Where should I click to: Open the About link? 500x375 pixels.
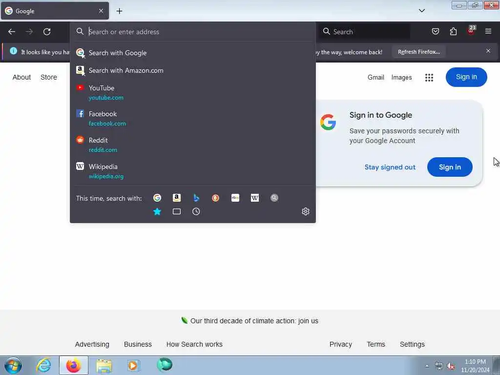coord(21,77)
